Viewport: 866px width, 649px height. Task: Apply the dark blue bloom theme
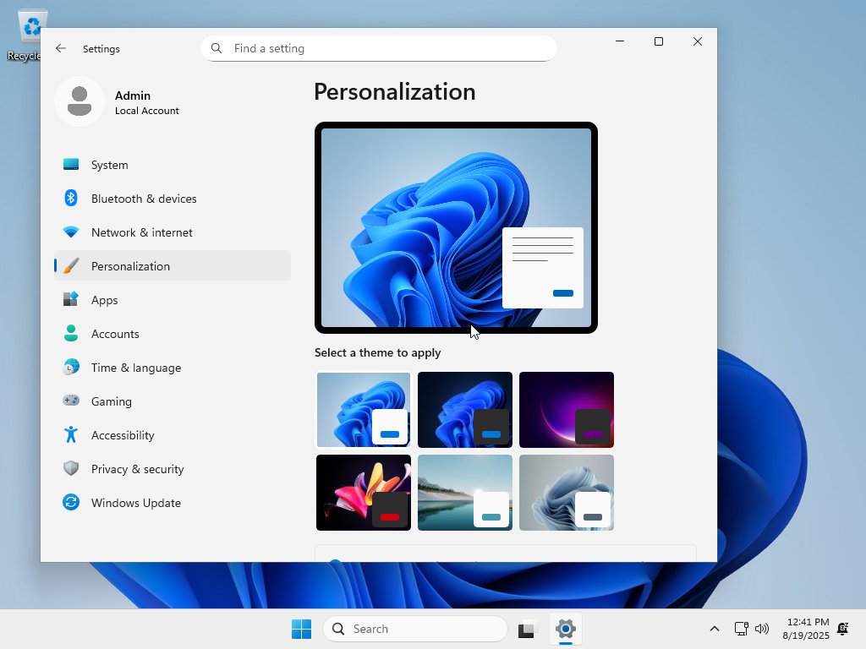pyautogui.click(x=465, y=410)
